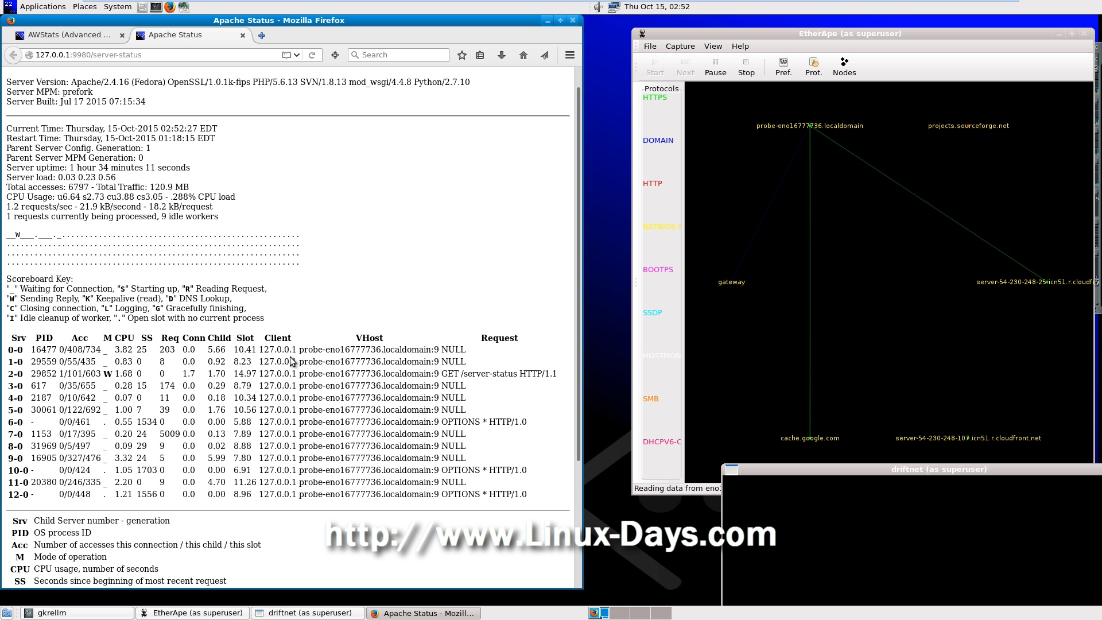
Task: Open driftnet window menu icon
Action: 731,470
